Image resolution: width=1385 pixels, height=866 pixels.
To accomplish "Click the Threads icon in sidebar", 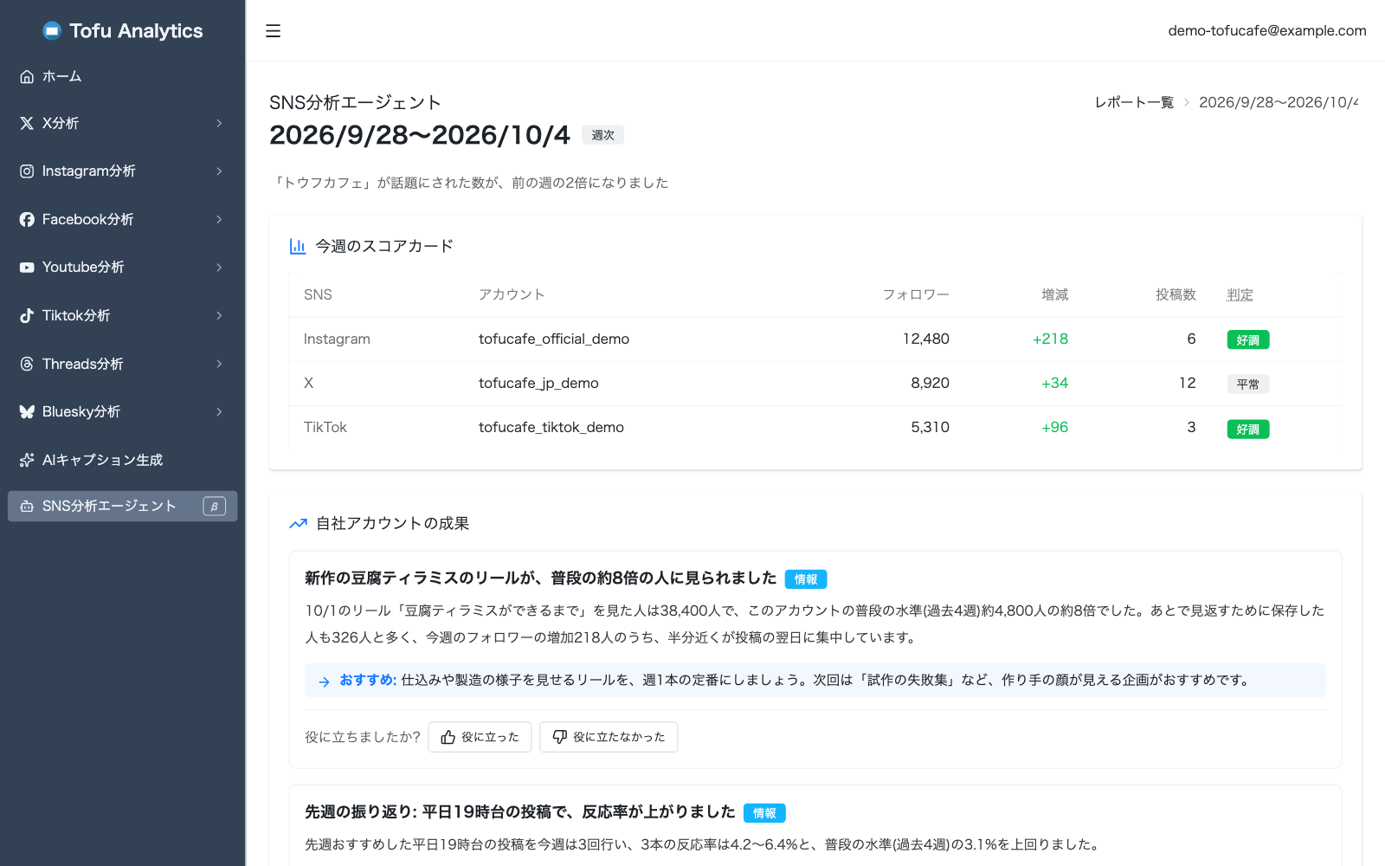I will [27, 364].
